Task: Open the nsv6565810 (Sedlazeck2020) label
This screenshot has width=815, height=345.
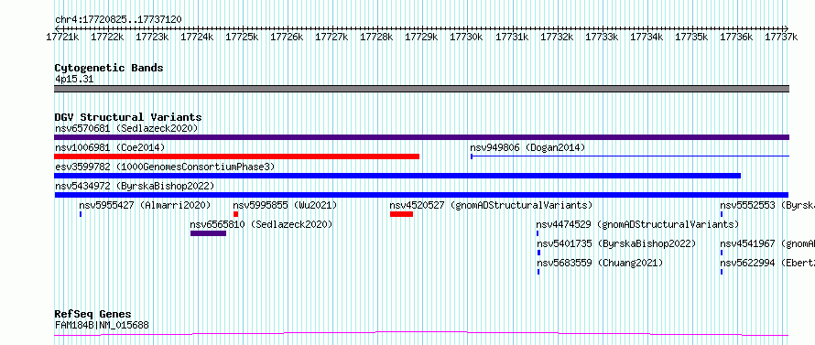Action: pyautogui.click(x=261, y=224)
